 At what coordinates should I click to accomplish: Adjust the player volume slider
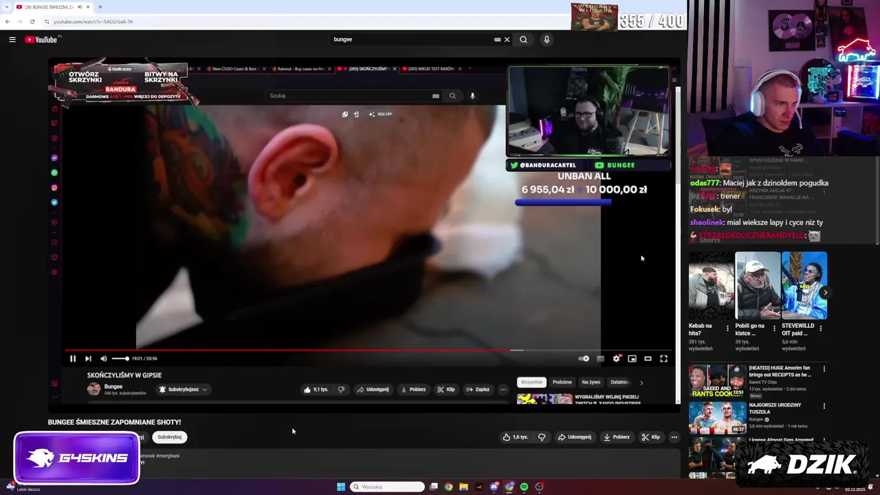click(x=120, y=358)
